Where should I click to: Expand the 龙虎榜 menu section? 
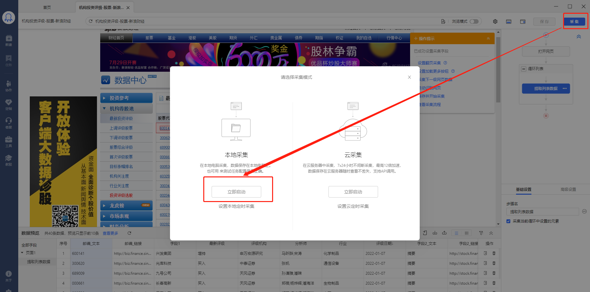pos(126,206)
